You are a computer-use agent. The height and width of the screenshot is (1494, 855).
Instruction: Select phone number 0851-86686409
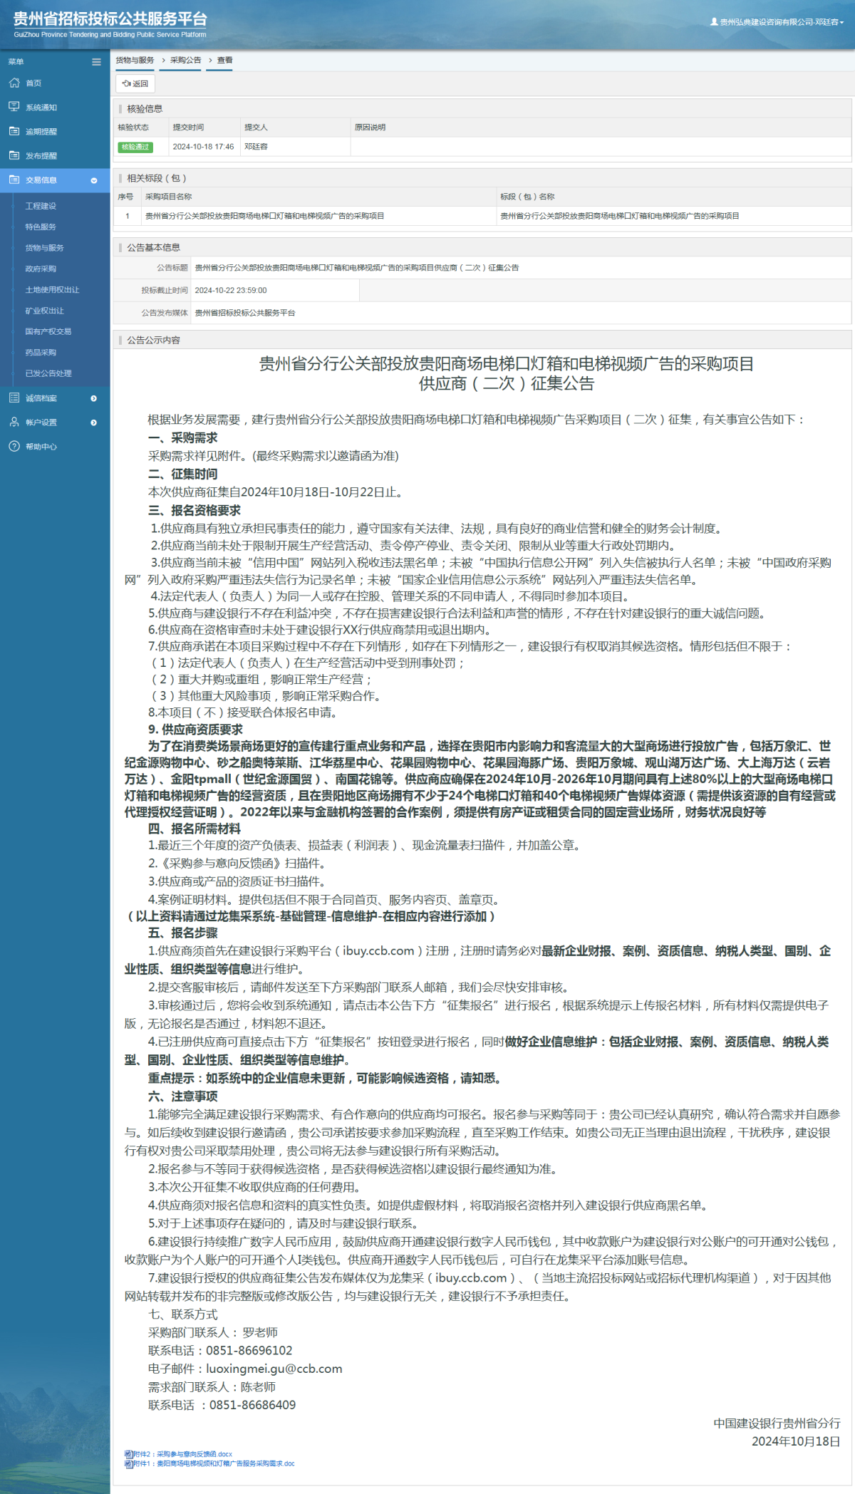click(x=253, y=1405)
